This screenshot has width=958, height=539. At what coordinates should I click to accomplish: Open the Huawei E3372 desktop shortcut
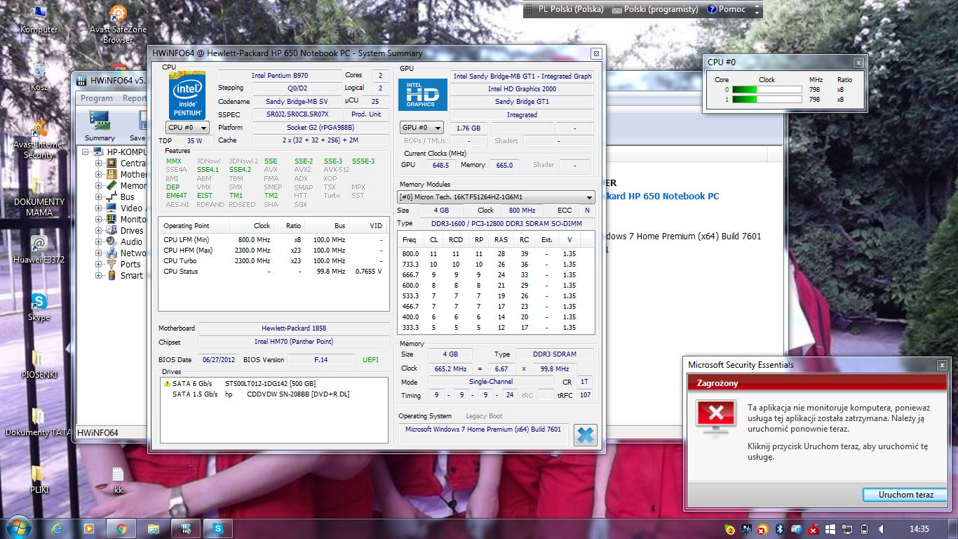(39, 249)
